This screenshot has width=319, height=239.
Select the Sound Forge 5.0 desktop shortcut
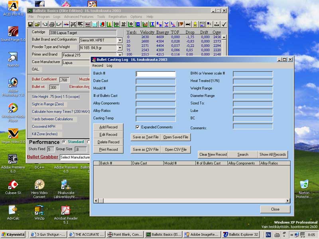[x=13, y=34]
